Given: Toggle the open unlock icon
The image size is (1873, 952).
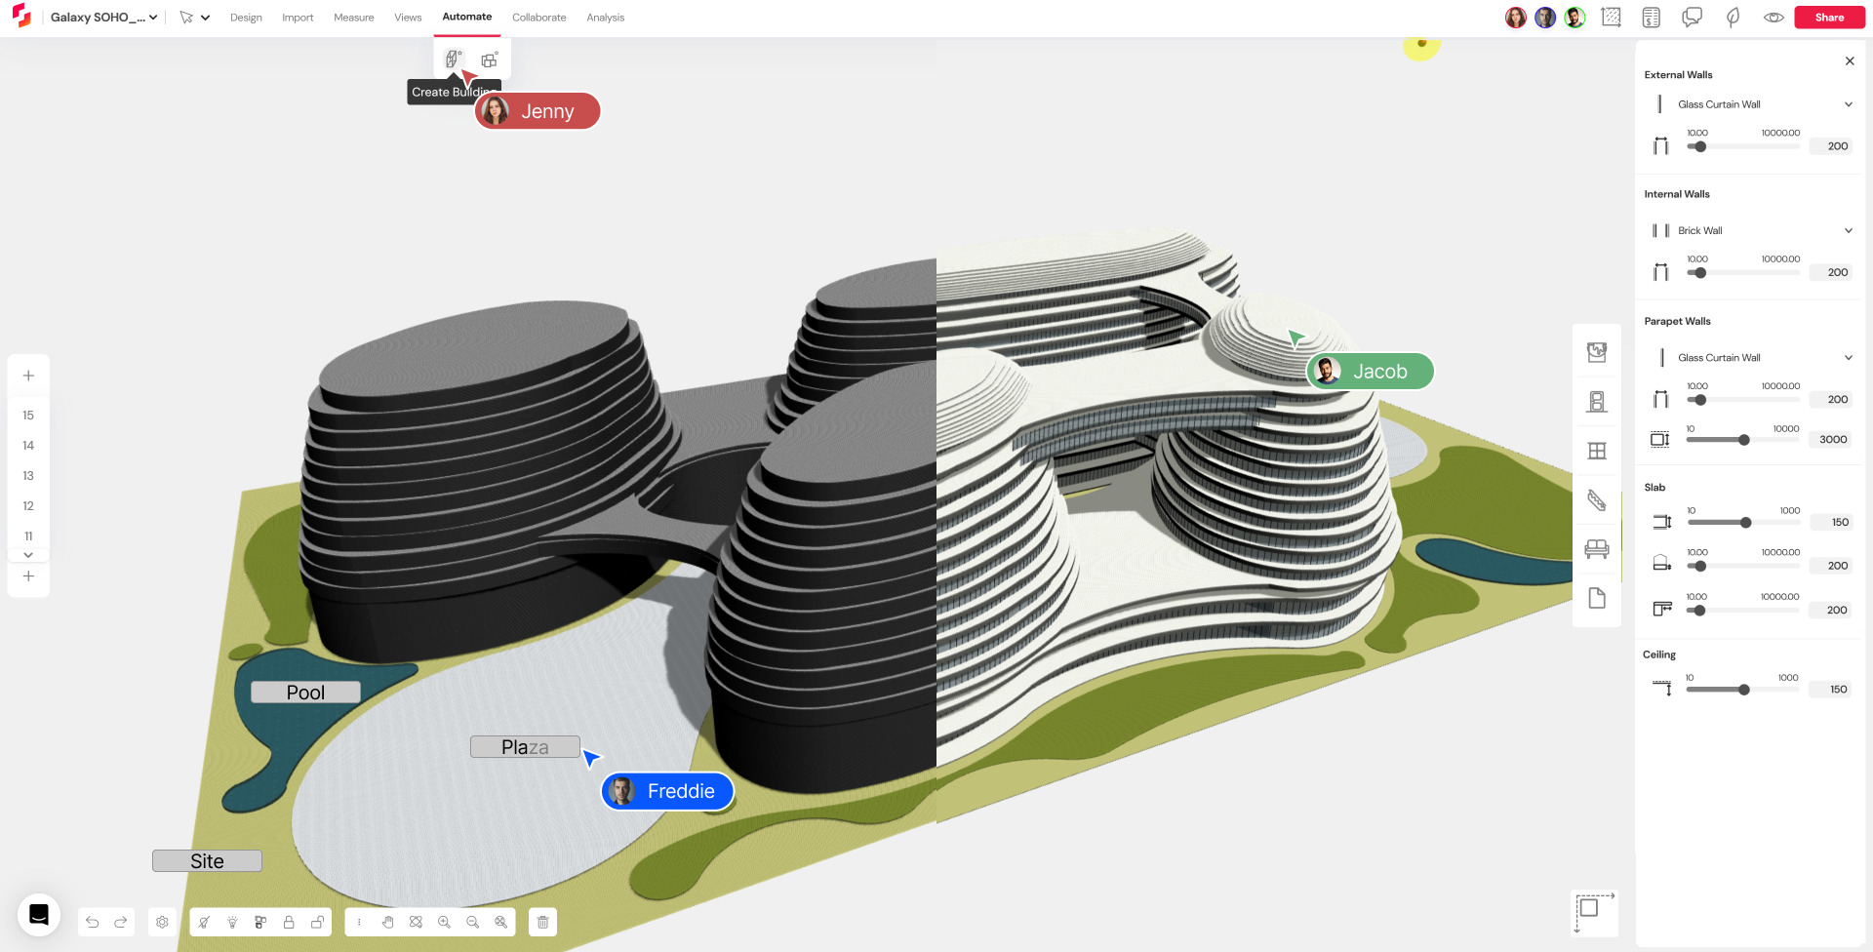Looking at the screenshot, I should (x=317, y=922).
